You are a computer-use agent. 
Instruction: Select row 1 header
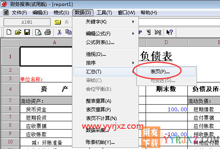10,56
